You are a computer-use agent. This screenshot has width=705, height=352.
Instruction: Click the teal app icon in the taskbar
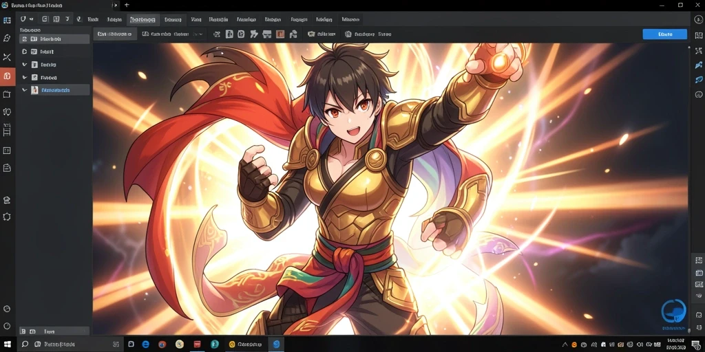click(x=215, y=344)
